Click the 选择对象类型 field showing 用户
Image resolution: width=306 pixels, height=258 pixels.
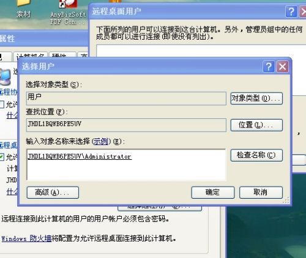pos(126,98)
